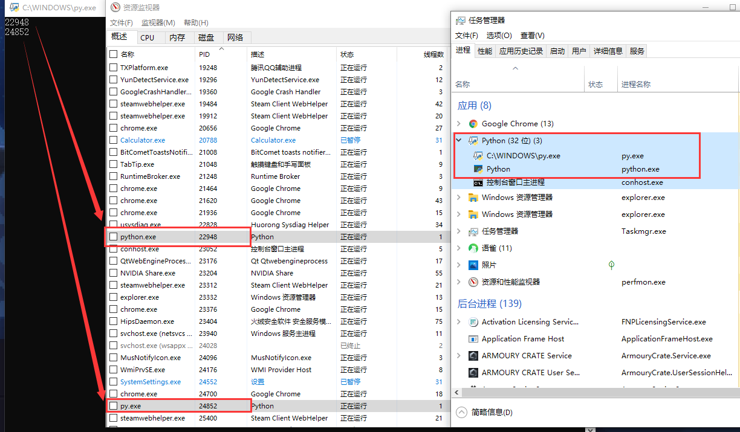Click the 语雀 app icon
Screen dimensions: 740x432
coord(473,248)
